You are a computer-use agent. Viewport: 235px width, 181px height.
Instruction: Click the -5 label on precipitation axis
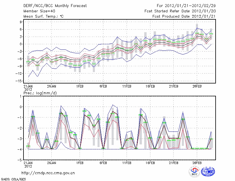click(20, 160)
